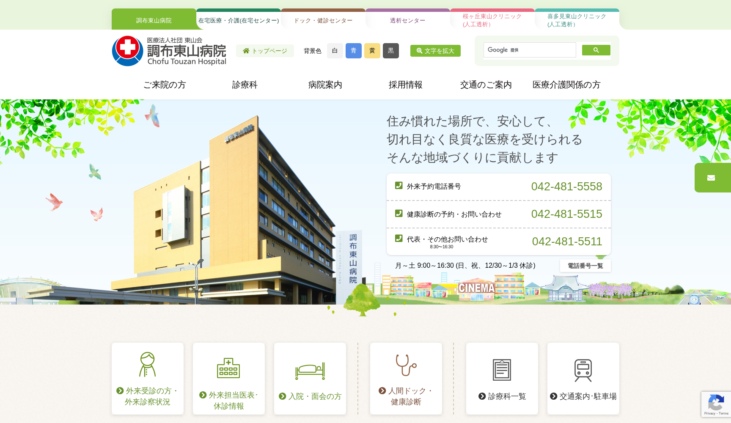Select the 白 background color swatch
The width and height of the screenshot is (731, 423).
tap(335, 51)
